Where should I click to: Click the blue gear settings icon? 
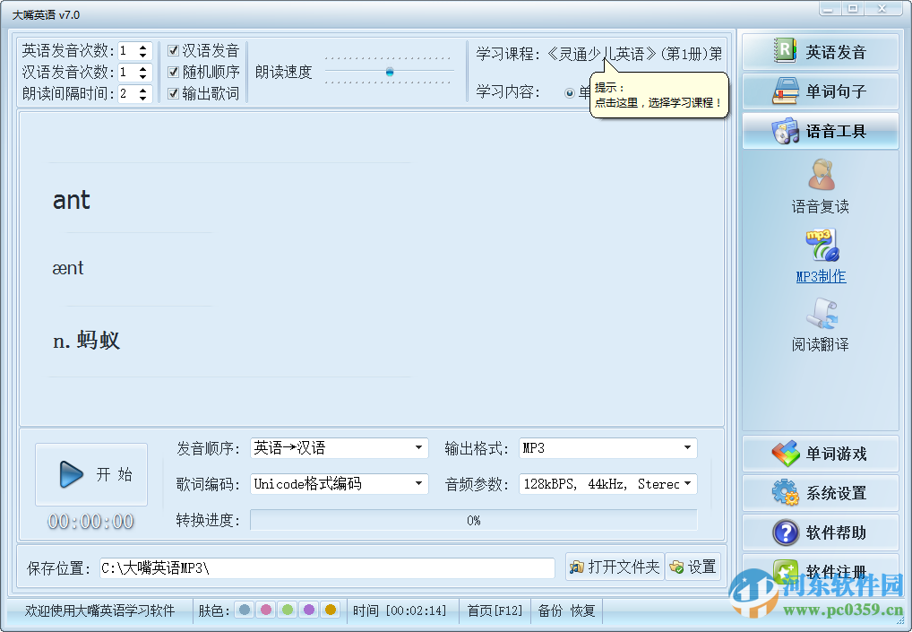coord(785,492)
